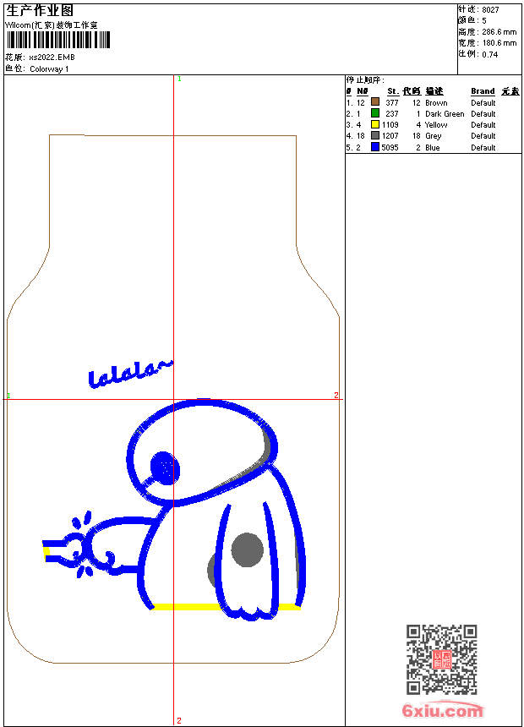Click Default brand in the Yellow row
524x727 pixels.
(x=483, y=125)
